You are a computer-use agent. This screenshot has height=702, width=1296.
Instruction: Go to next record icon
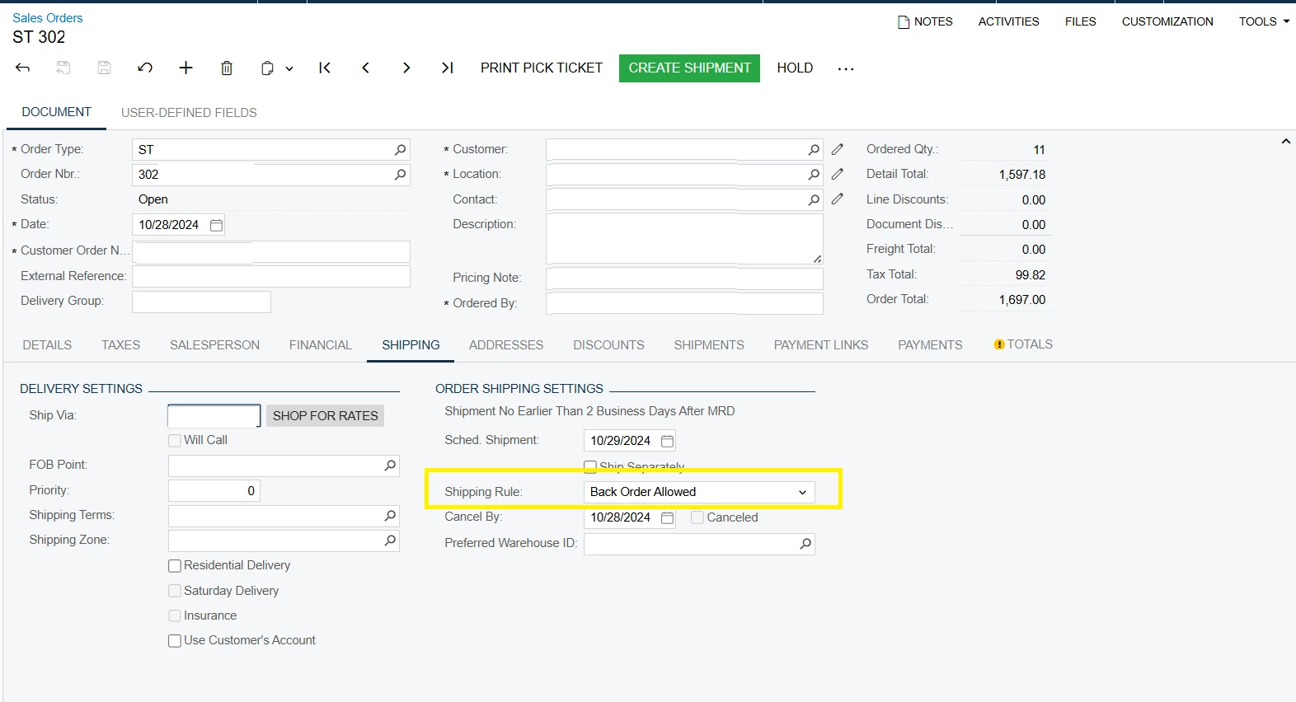click(406, 68)
